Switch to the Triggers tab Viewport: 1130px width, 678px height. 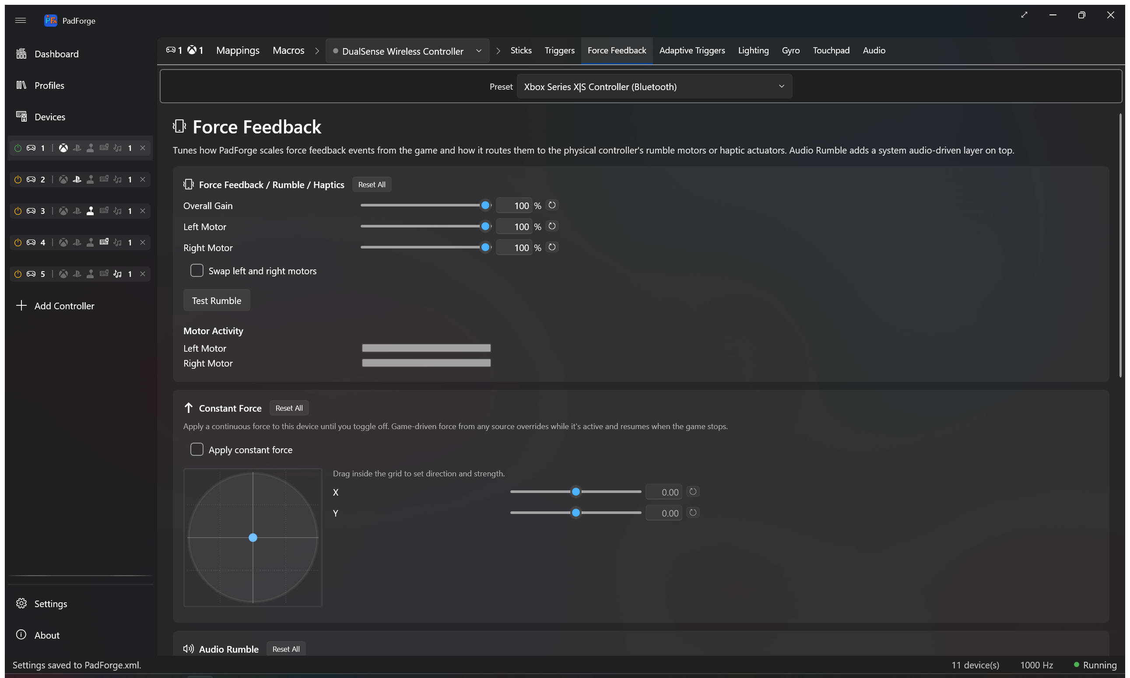point(559,50)
